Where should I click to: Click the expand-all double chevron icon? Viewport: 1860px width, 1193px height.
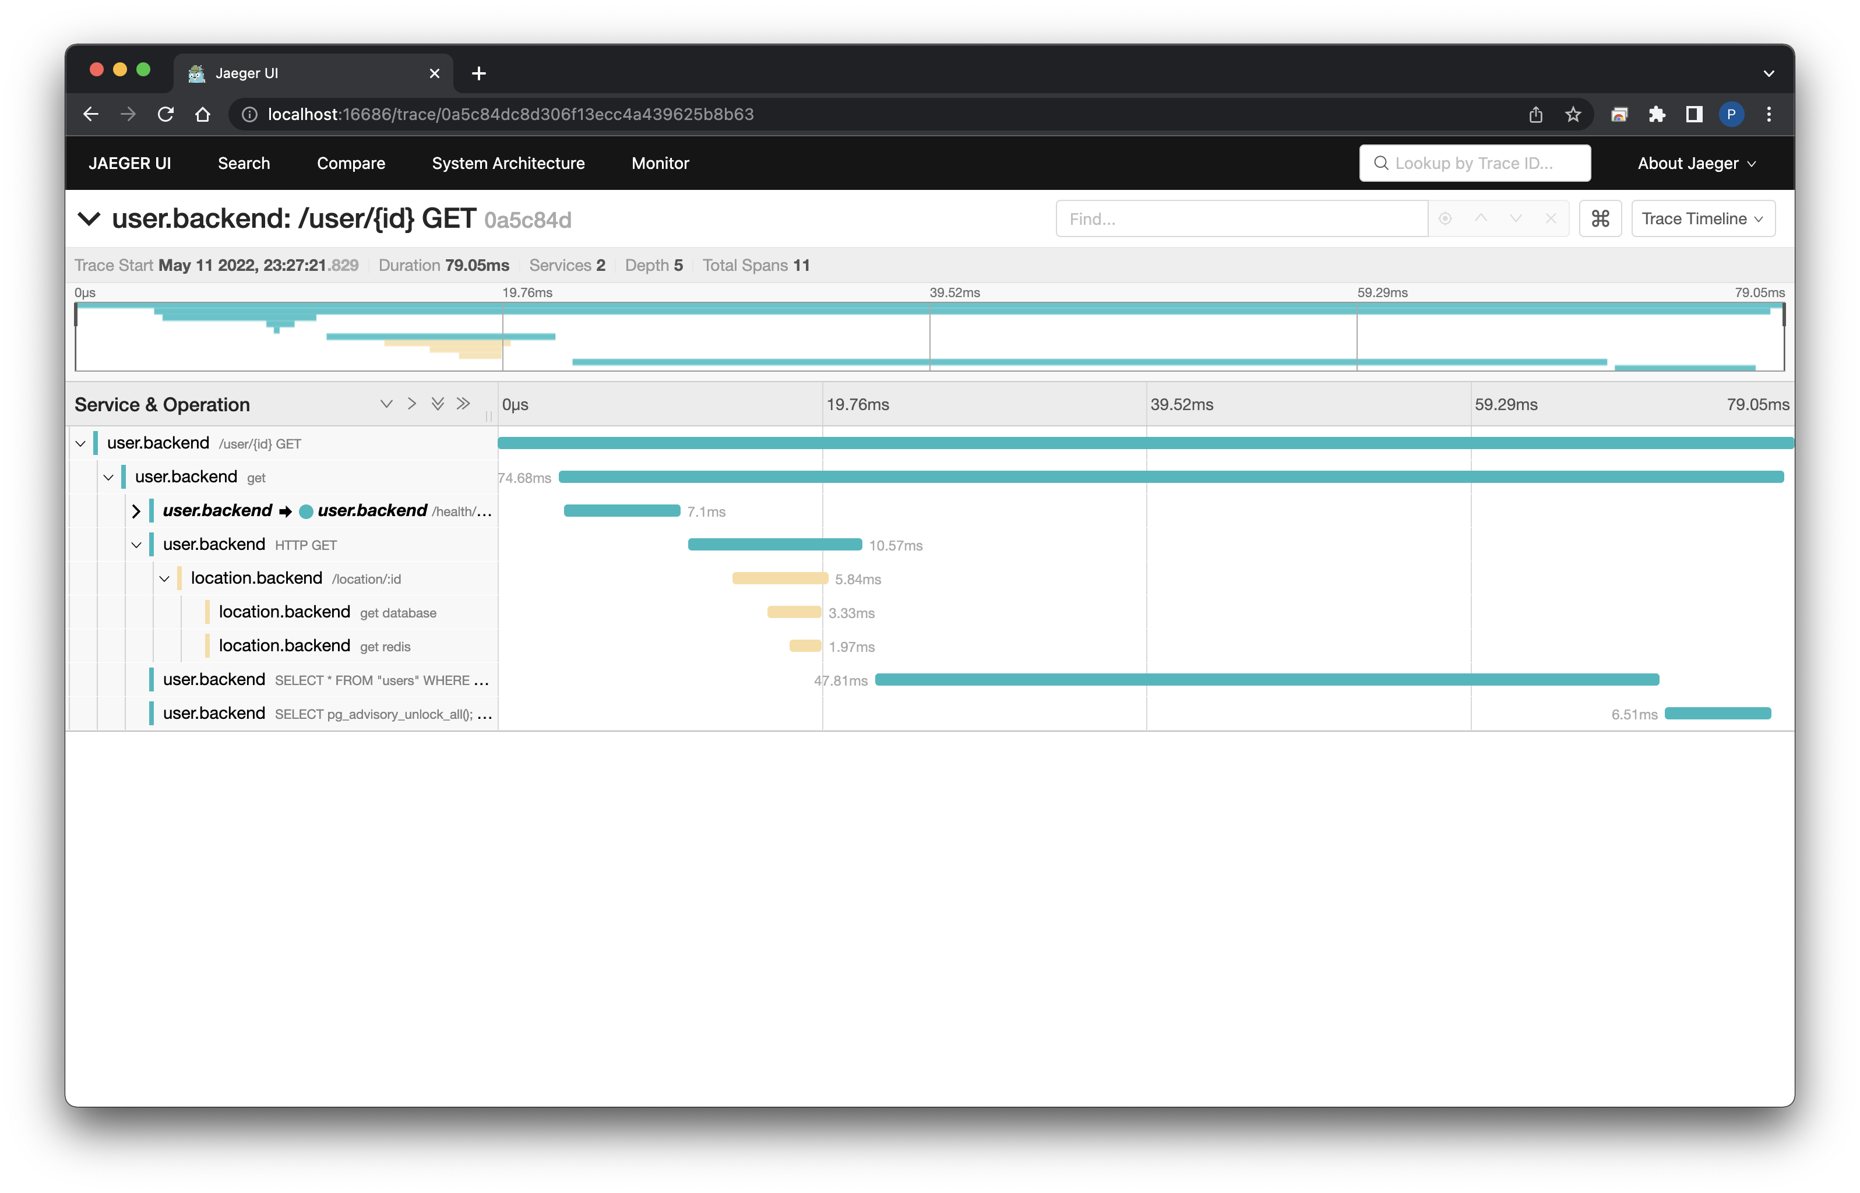438,404
